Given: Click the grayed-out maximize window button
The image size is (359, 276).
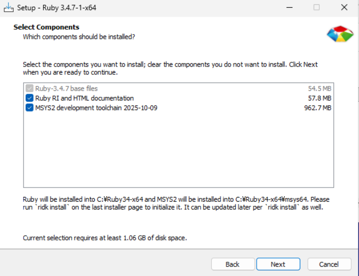Looking at the screenshot, I should pyautogui.click(x=317, y=8).
